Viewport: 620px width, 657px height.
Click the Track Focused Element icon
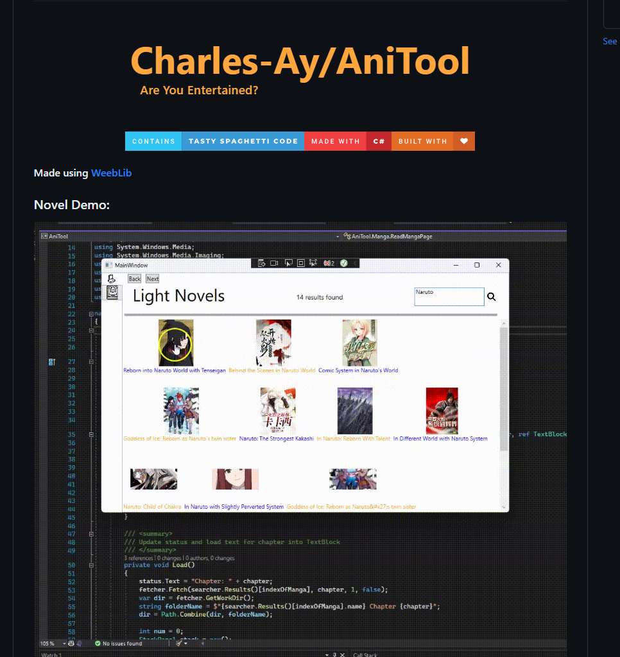tap(313, 262)
